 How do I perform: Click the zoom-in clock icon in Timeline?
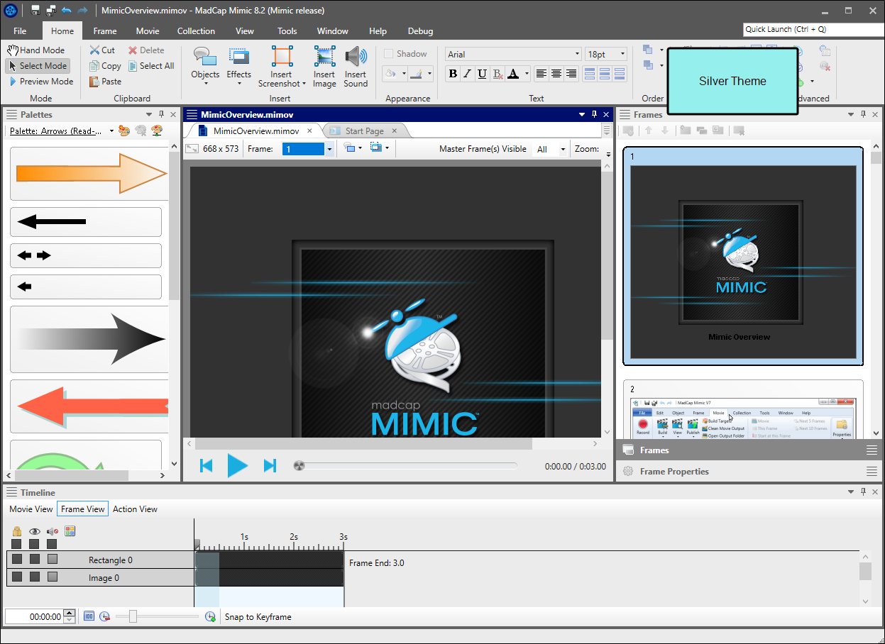[x=210, y=617]
